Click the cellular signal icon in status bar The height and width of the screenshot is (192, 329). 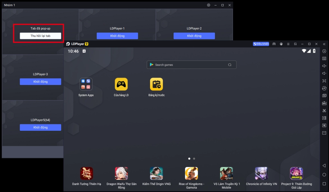[x=309, y=51]
